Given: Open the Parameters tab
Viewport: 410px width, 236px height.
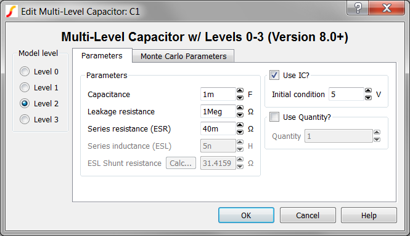Looking at the screenshot, I should point(102,55).
